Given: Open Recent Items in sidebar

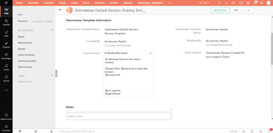Looking at the screenshot, I should coord(6,117).
